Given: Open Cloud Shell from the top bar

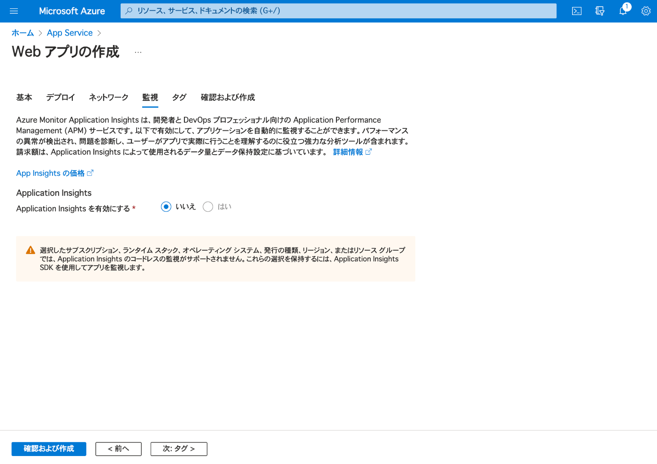Looking at the screenshot, I should point(577,11).
